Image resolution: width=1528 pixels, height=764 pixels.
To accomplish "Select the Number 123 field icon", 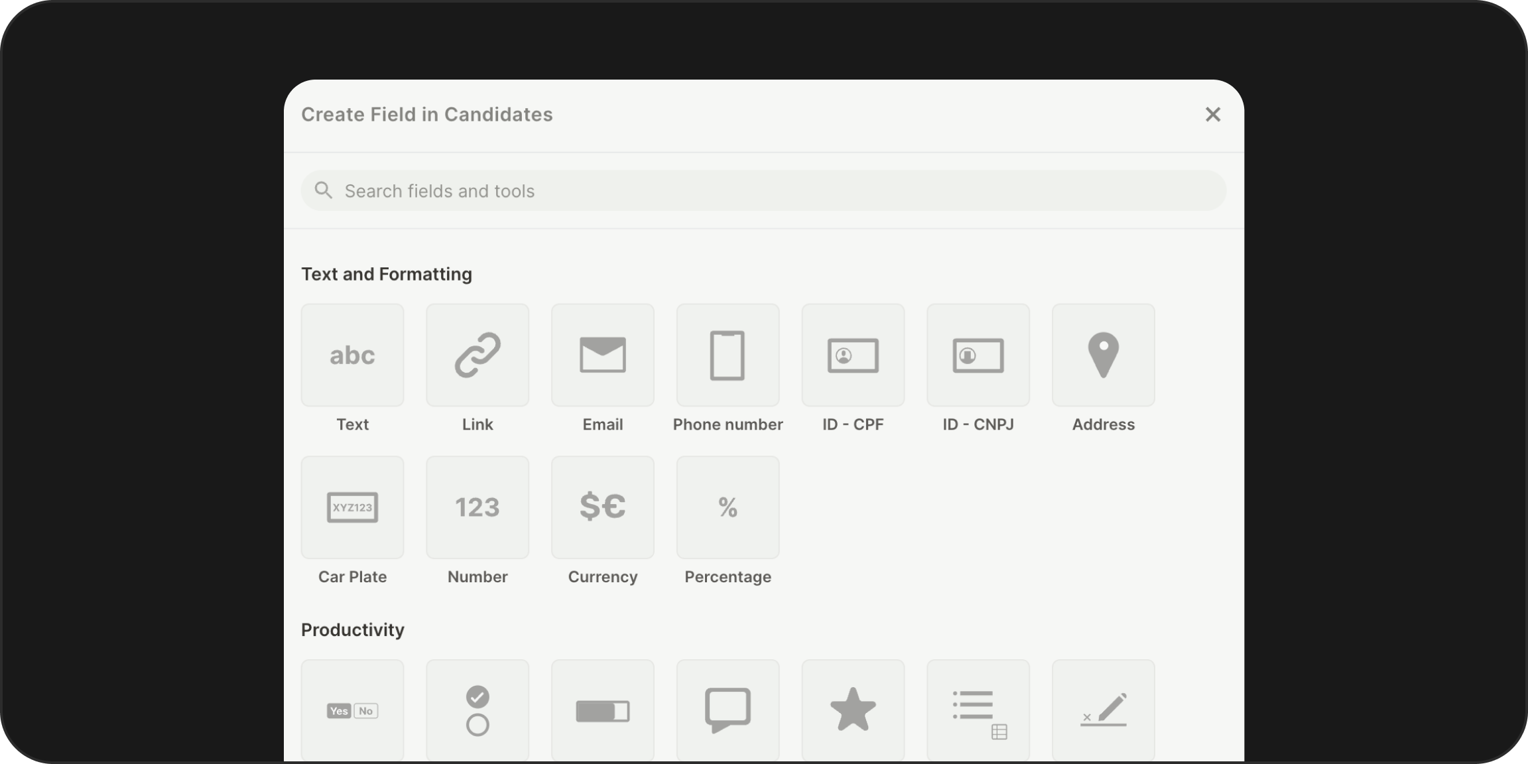I will (477, 507).
